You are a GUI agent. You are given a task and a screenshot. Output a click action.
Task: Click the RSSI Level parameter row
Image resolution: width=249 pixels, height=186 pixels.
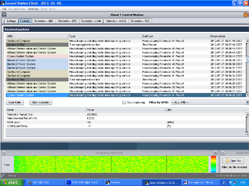[126, 122]
